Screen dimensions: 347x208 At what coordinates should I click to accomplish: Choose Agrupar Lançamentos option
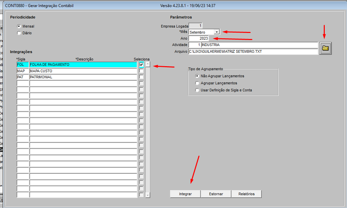point(197,83)
